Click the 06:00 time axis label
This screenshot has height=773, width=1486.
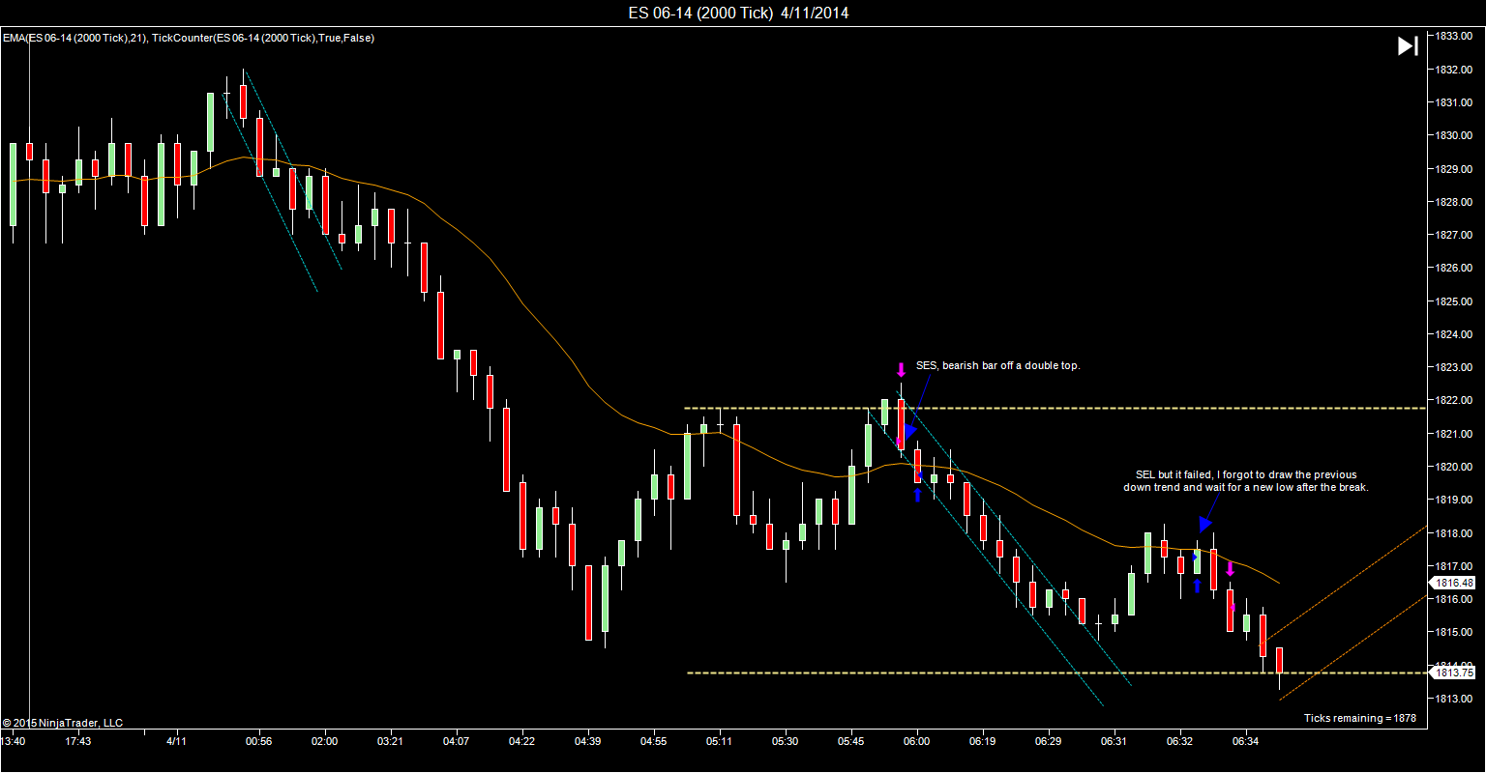(917, 741)
